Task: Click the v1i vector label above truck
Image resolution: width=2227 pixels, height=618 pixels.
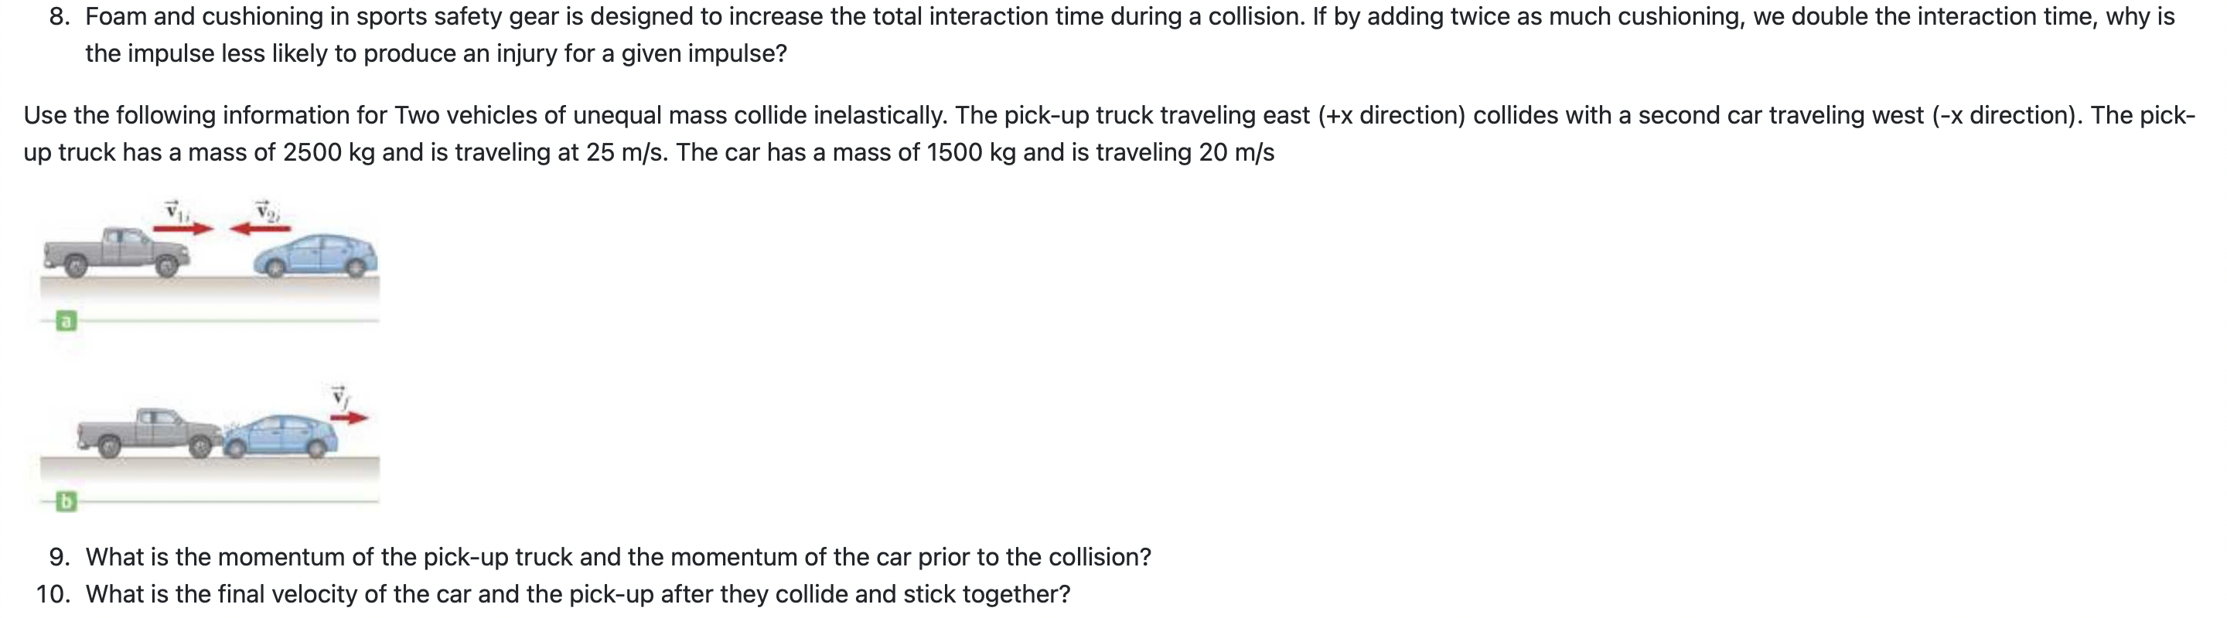Action: click(x=175, y=211)
